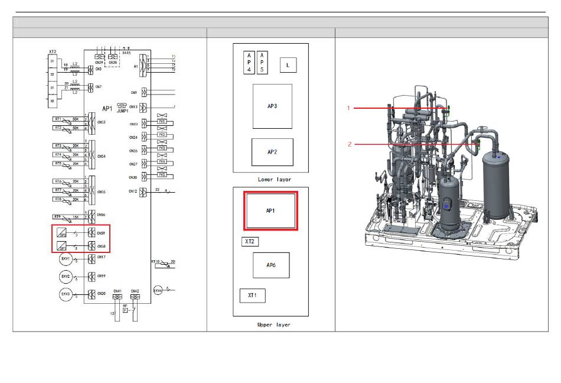Click the XT2 label above terminal strip

click(52, 52)
